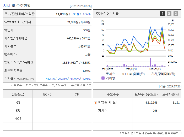This screenshot has height=137, width=184.
Task: Click the 1.66 beta value
Action: click(88, 55)
